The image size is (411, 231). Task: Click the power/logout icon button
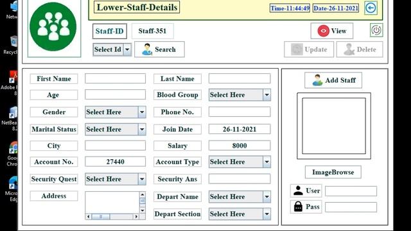[376, 30]
